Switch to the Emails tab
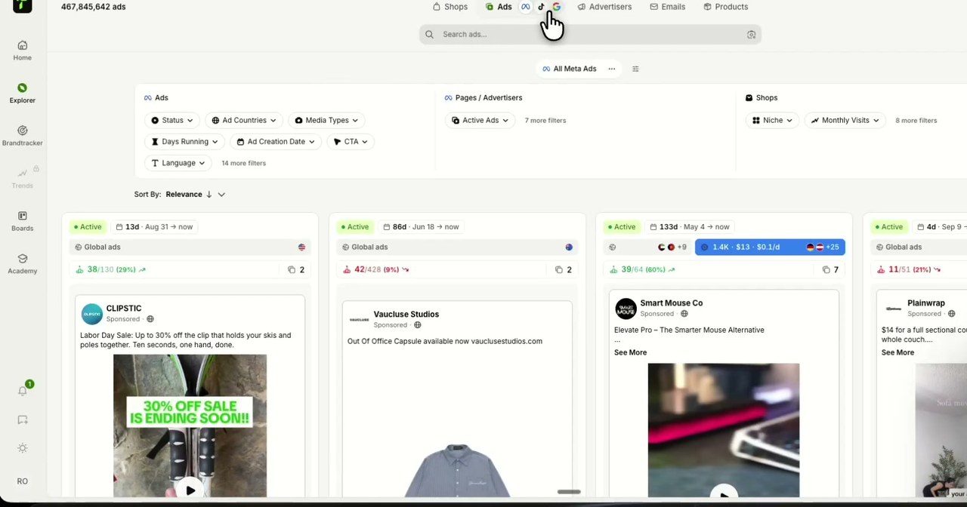 pos(667,7)
